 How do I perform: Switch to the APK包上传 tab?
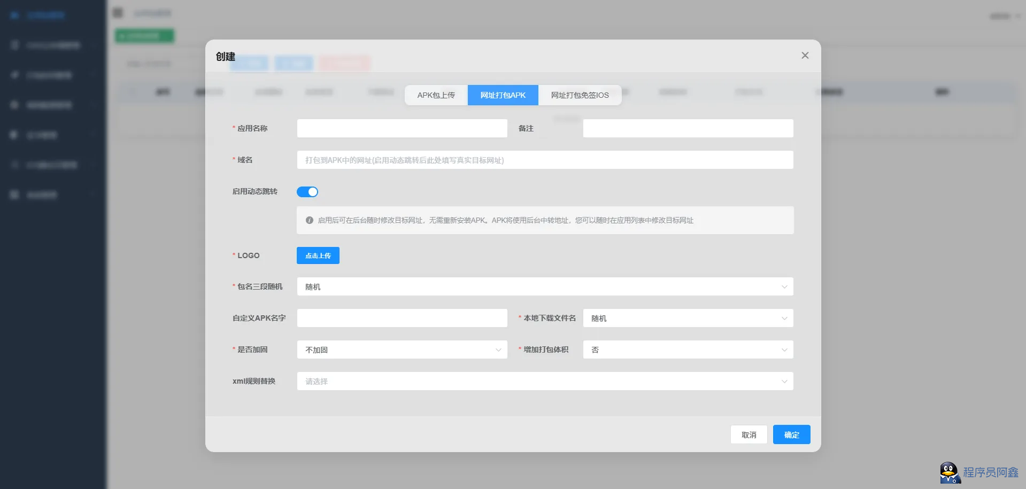tap(436, 95)
